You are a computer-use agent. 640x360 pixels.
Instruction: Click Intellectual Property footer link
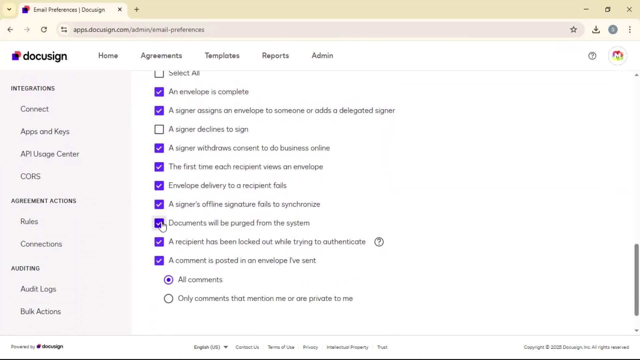[347, 347]
